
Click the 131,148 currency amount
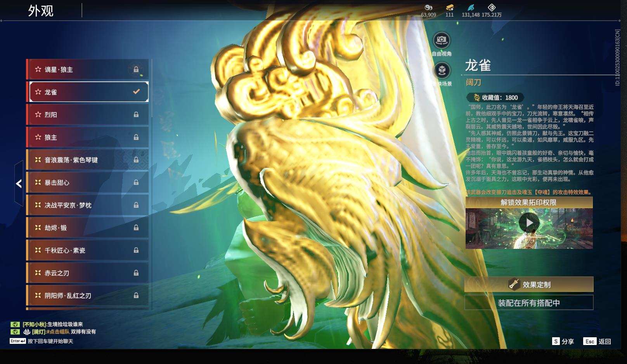(471, 15)
